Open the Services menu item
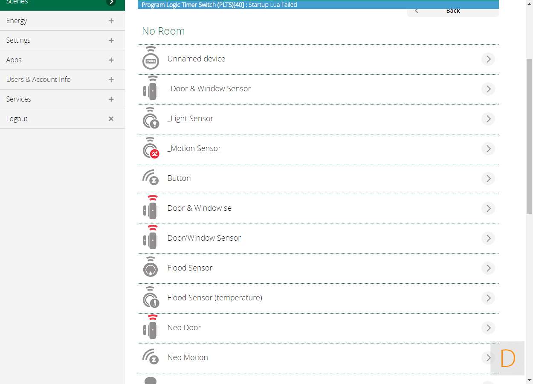Image resolution: width=533 pixels, height=384 pixels. click(19, 99)
